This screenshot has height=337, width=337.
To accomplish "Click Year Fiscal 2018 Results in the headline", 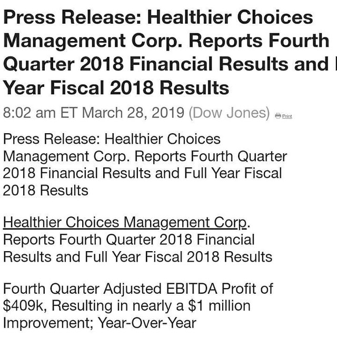I will tap(116, 87).
